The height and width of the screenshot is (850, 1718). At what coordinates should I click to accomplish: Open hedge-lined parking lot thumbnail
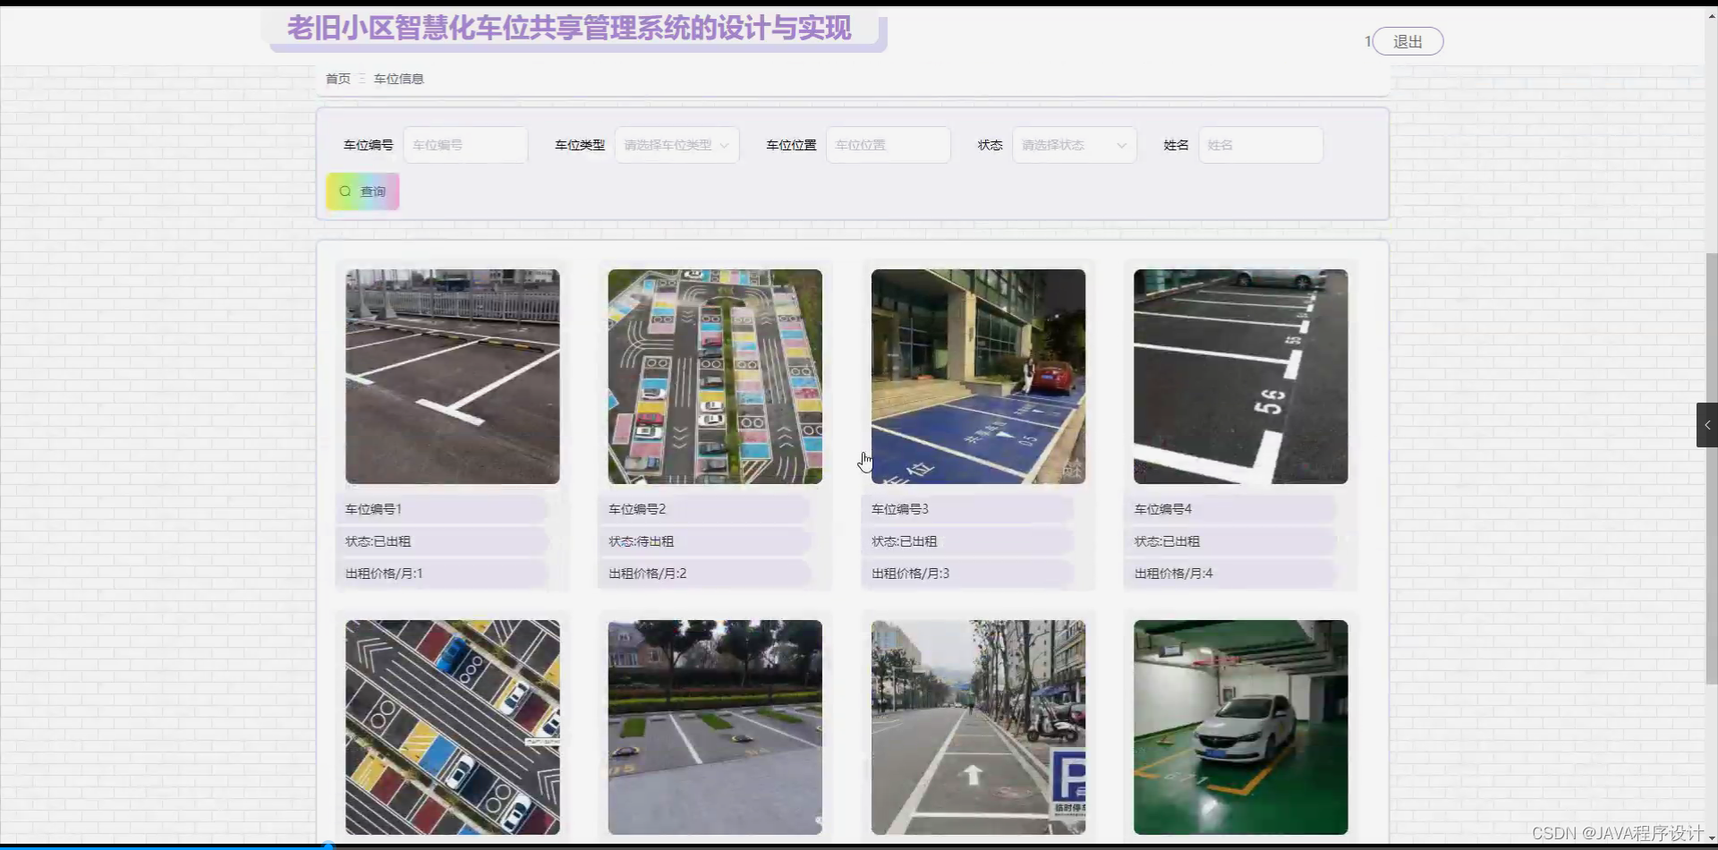pos(715,727)
